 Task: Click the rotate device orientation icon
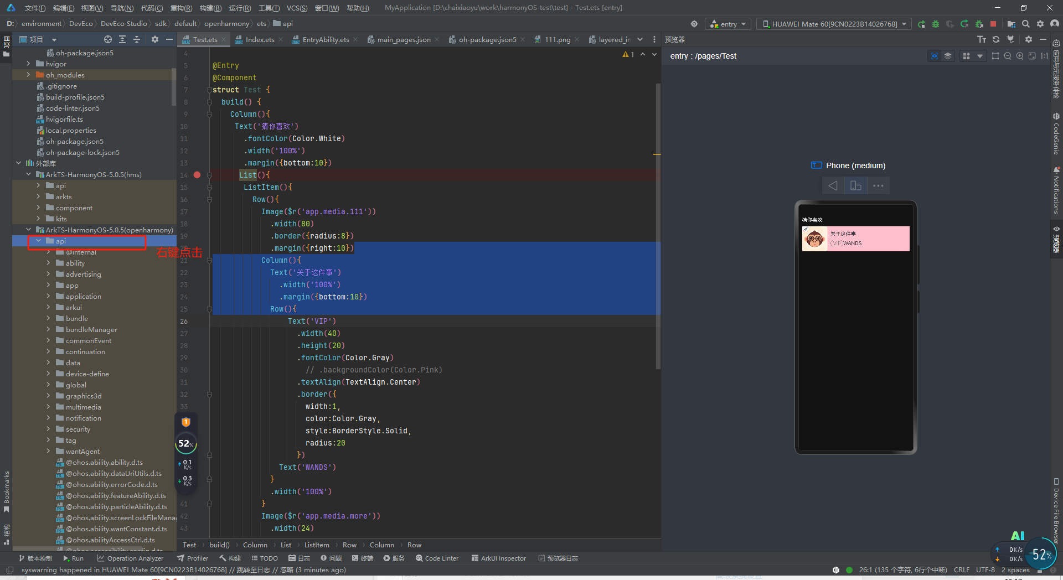click(856, 185)
